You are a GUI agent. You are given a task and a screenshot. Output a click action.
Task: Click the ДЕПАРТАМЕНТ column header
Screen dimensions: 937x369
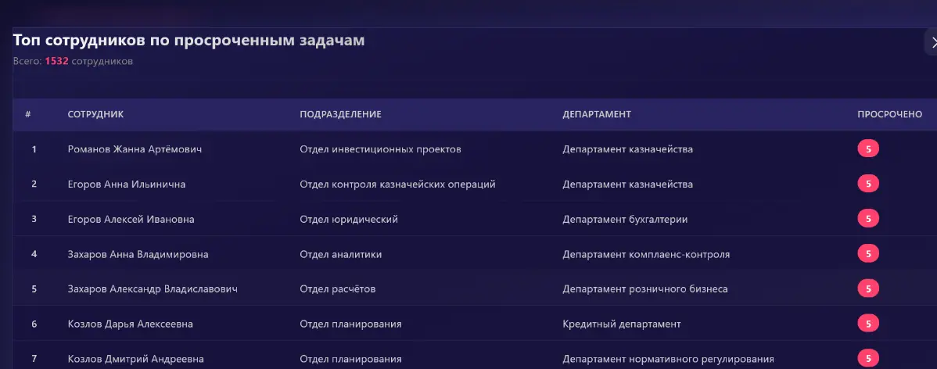pyautogui.click(x=597, y=114)
